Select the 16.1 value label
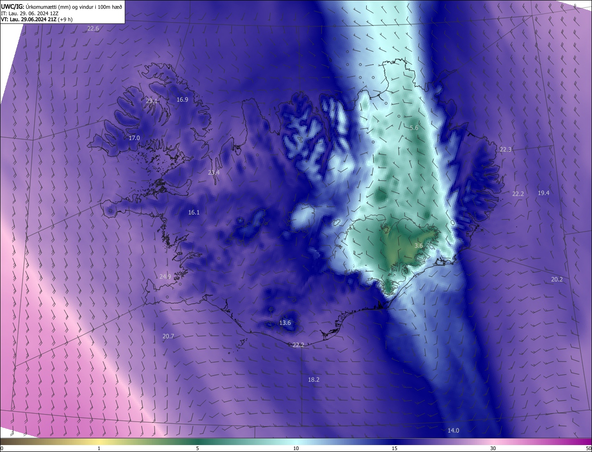 click(x=194, y=213)
